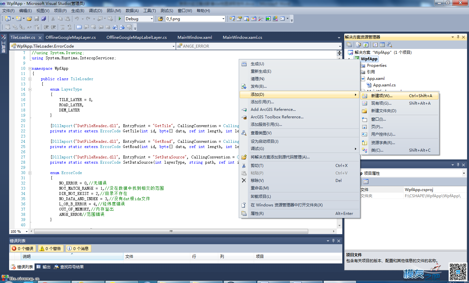
Task: Close the TileLoader.cs tab with its X
Action: click(40, 38)
